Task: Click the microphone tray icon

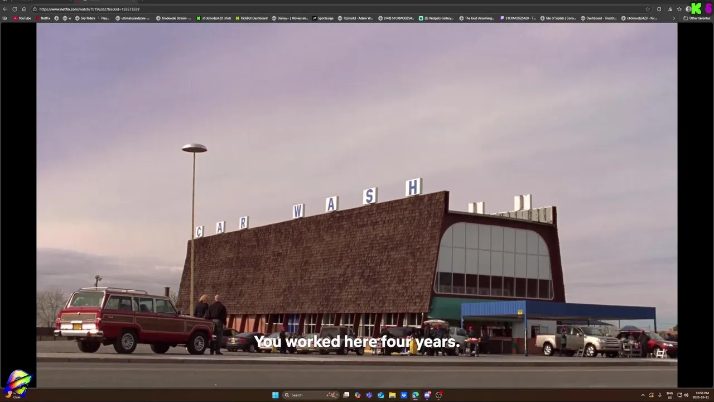Action: (x=660, y=395)
